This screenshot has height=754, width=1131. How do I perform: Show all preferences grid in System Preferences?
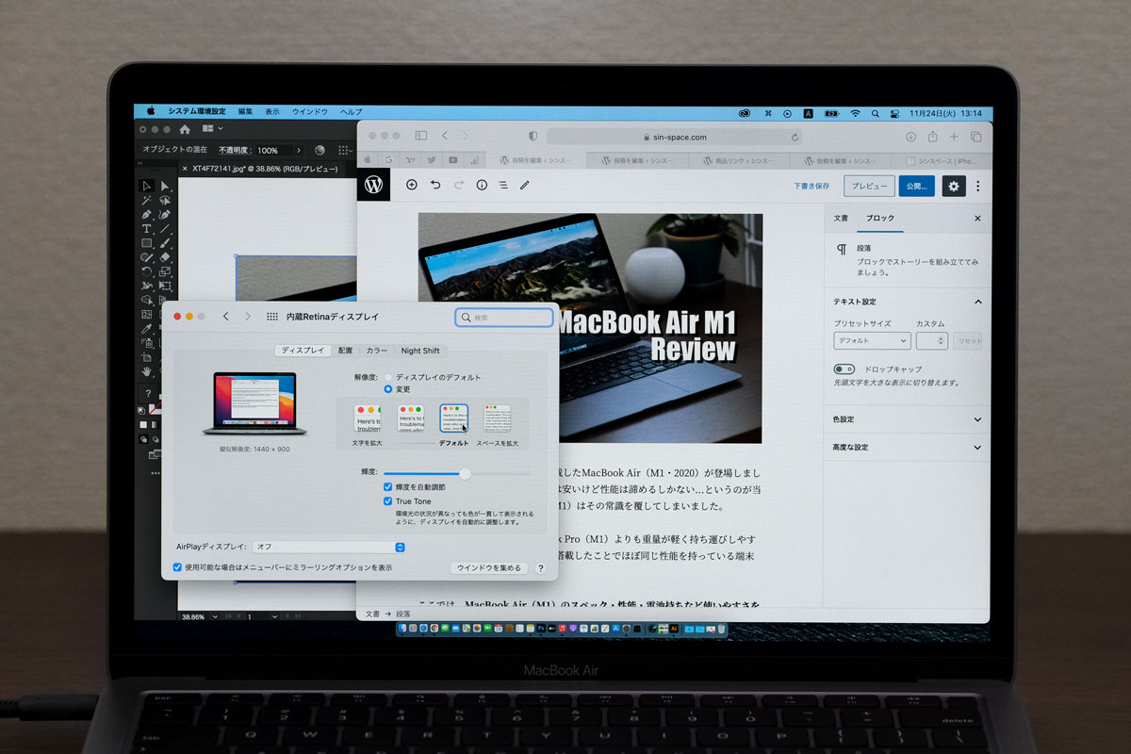[272, 317]
